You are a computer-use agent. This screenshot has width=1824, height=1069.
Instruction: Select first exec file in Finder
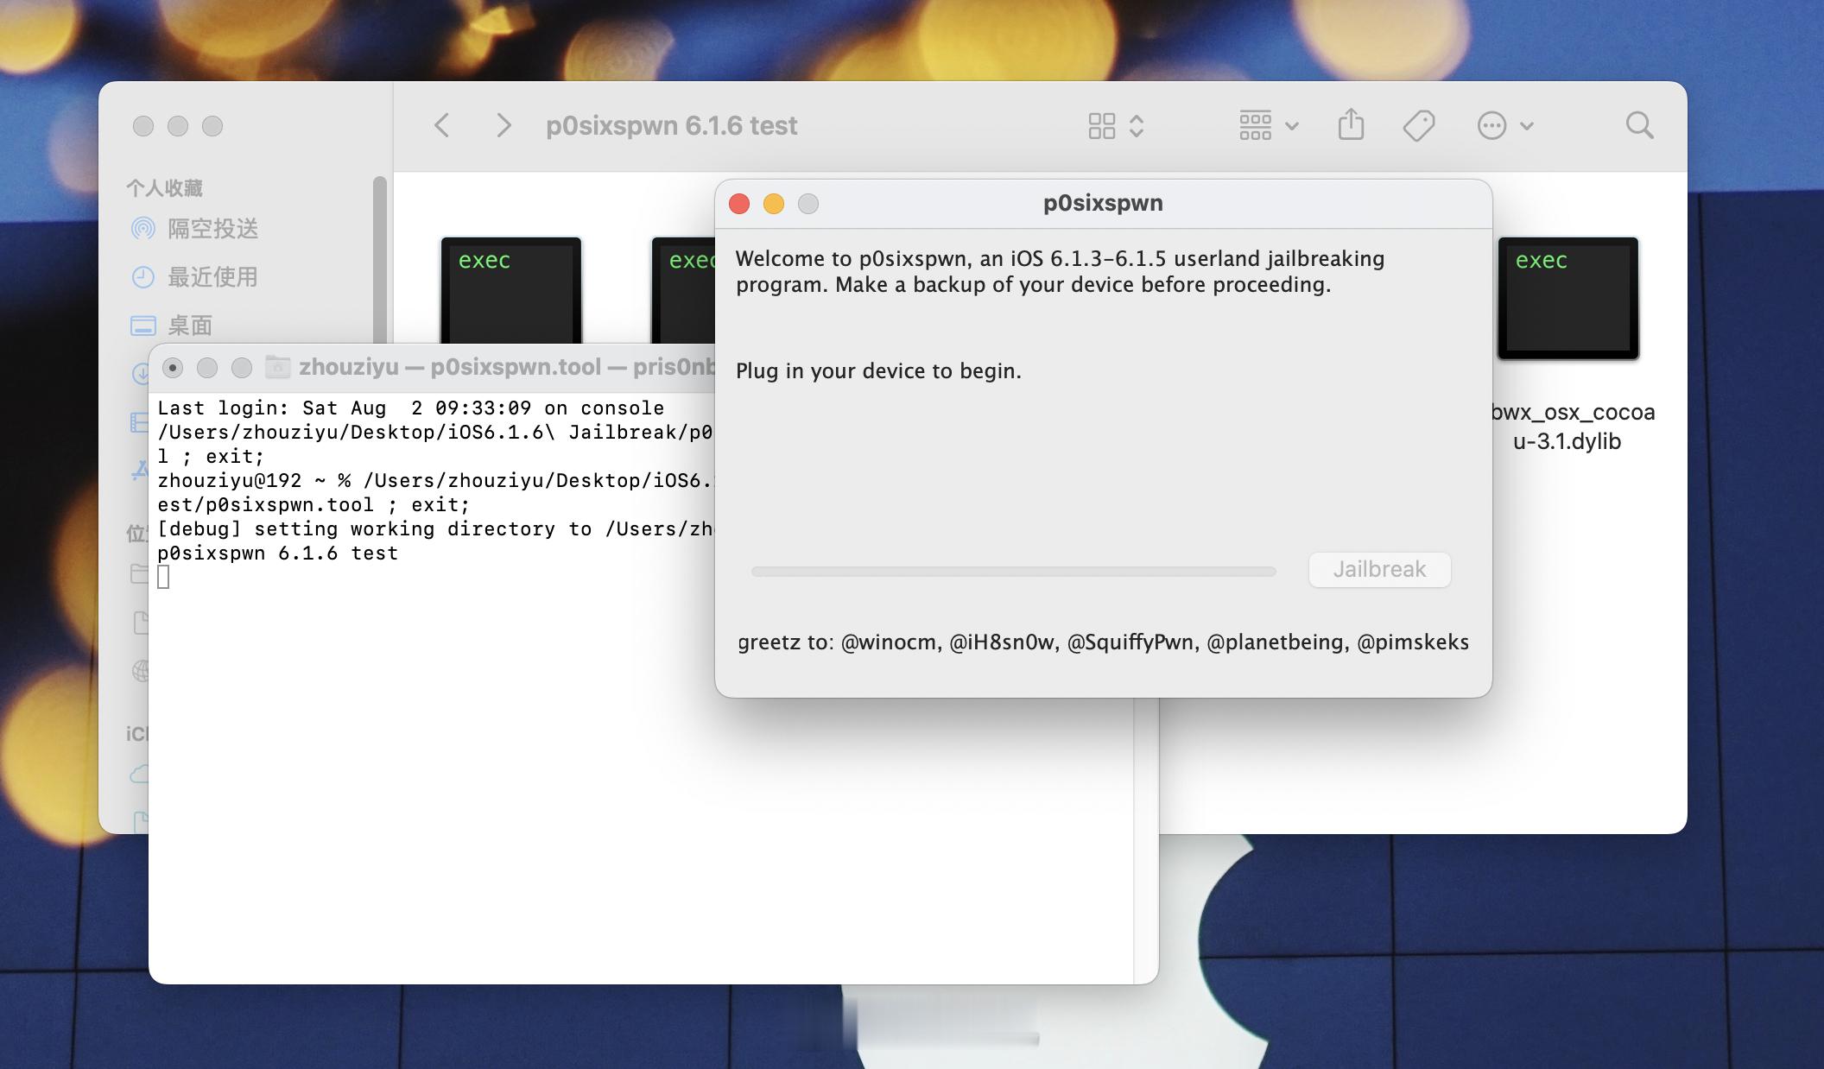coord(511,291)
